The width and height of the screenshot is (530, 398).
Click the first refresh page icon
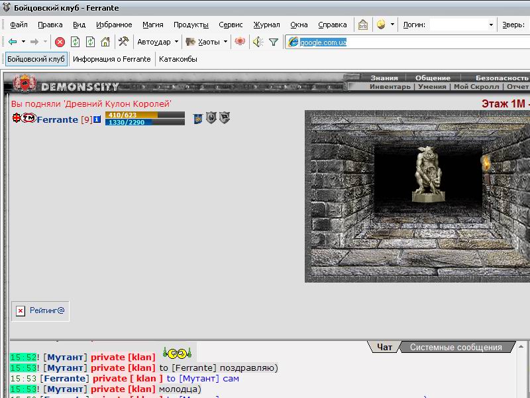[x=75, y=42]
